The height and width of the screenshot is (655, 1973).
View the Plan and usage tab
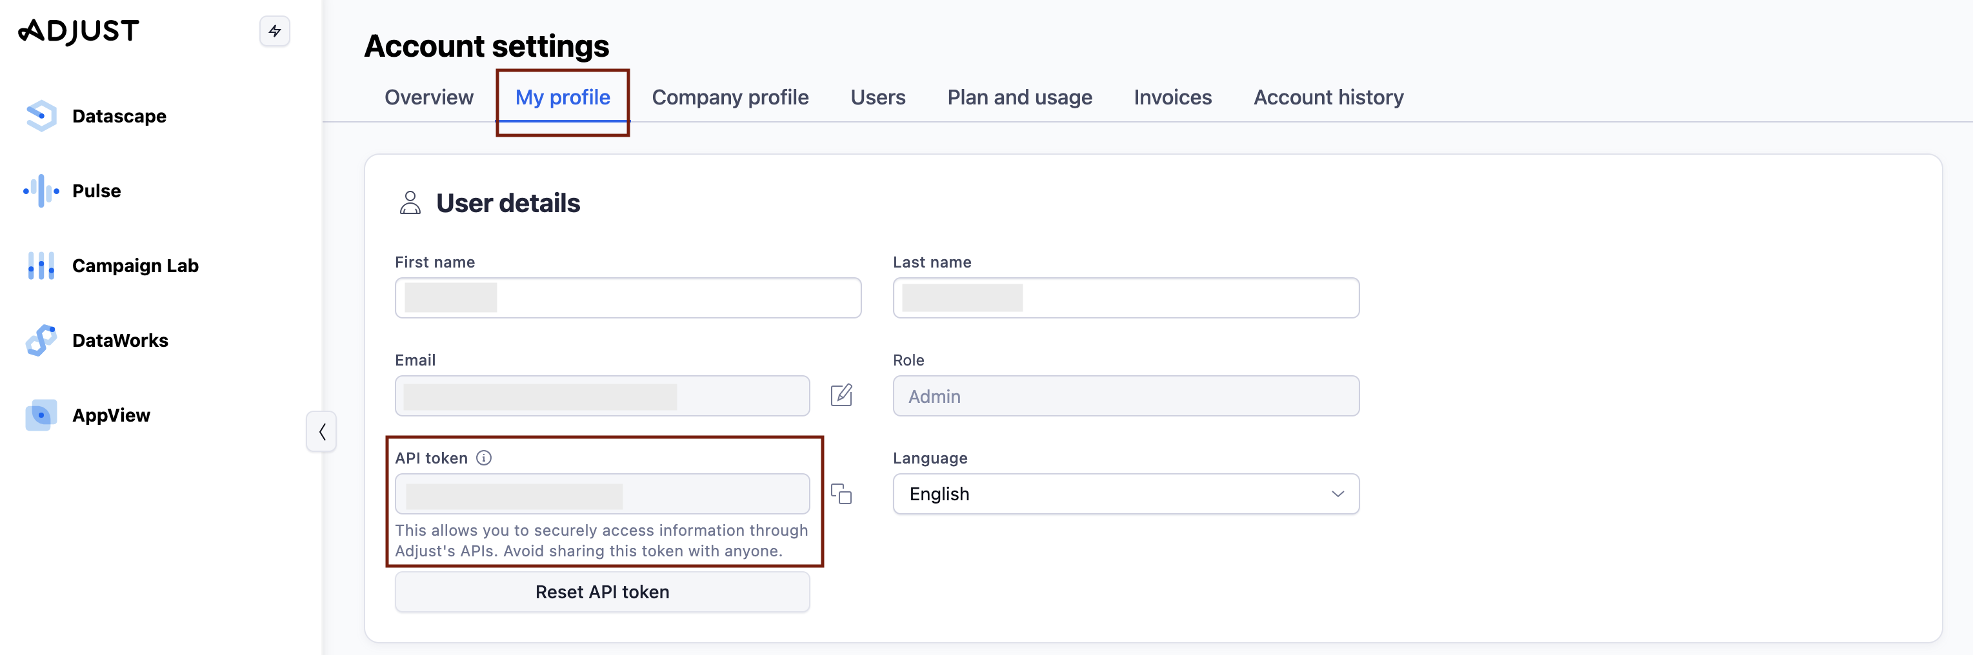pyautogui.click(x=1019, y=97)
